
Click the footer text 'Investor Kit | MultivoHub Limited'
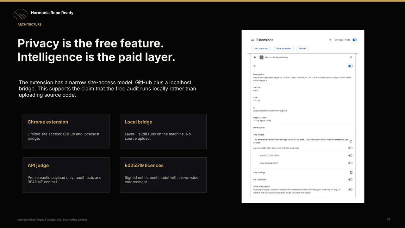67,220
